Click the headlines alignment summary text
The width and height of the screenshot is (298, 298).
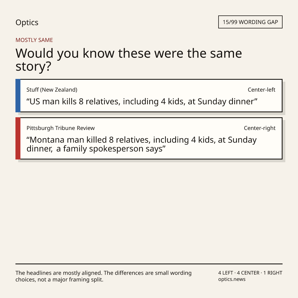[x=103, y=276]
